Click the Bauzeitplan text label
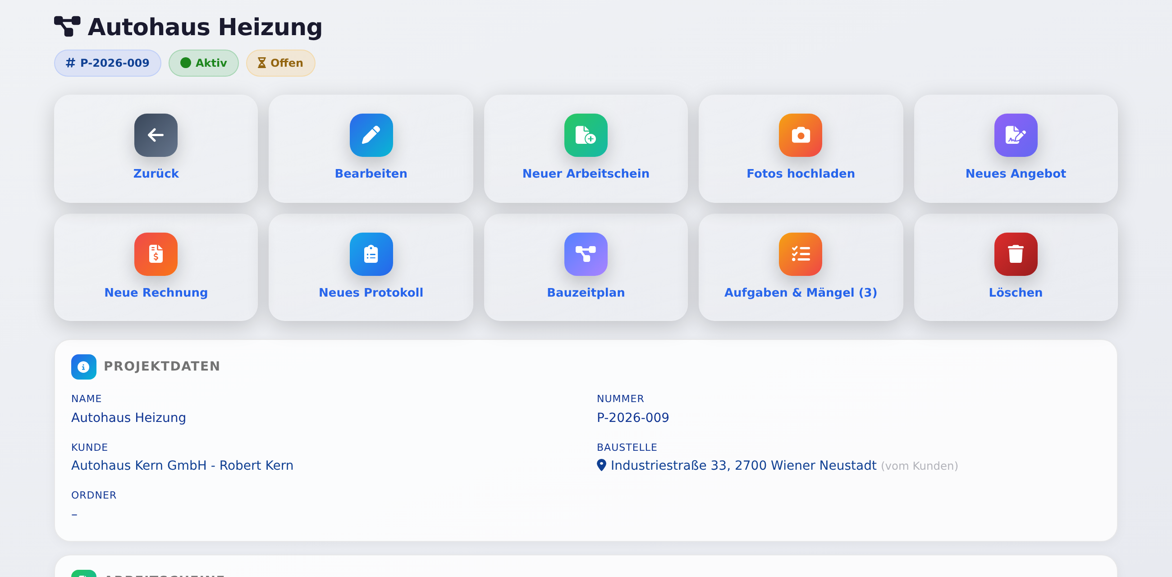Viewport: 1172px width, 577px height. pos(586,293)
